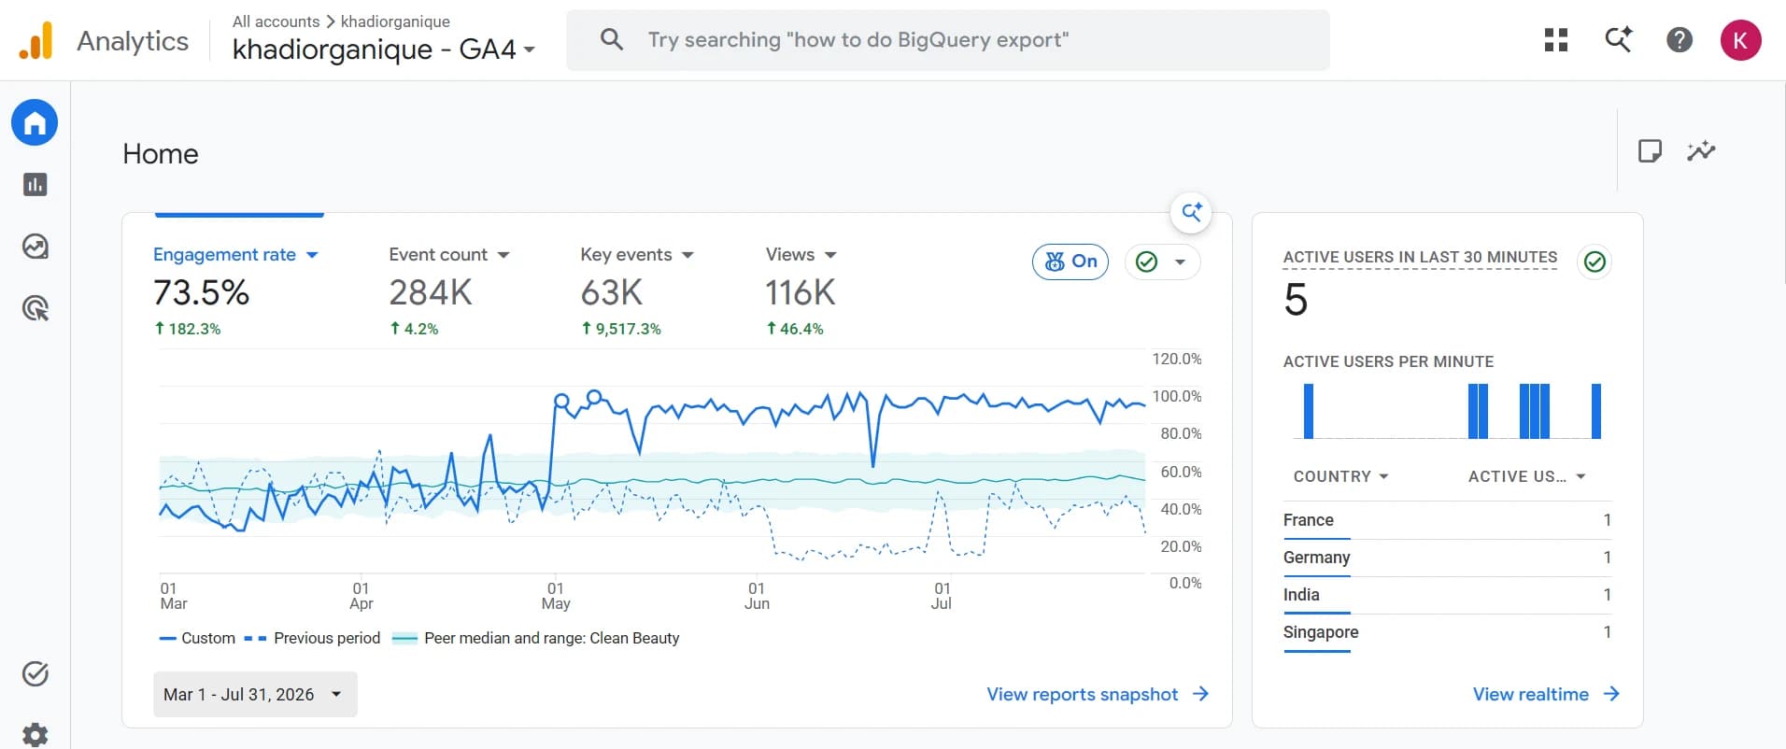This screenshot has height=749, width=1786.
Task: Open the Views metric dropdown
Action: pyautogui.click(x=801, y=255)
